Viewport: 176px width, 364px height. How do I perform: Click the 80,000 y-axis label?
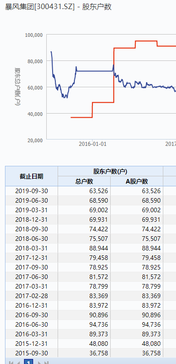point(35,61)
